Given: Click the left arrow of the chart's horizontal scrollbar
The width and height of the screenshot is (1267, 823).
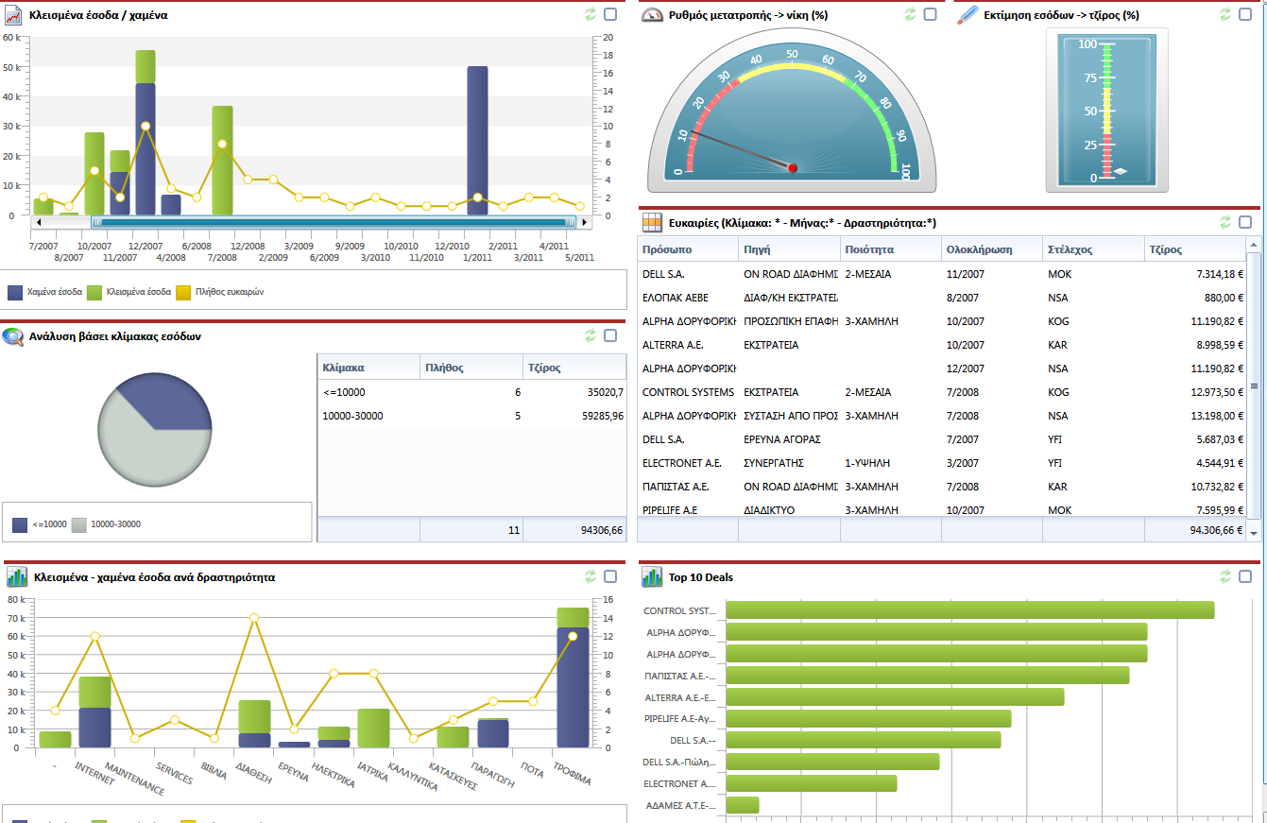Looking at the screenshot, I should coord(39,222).
